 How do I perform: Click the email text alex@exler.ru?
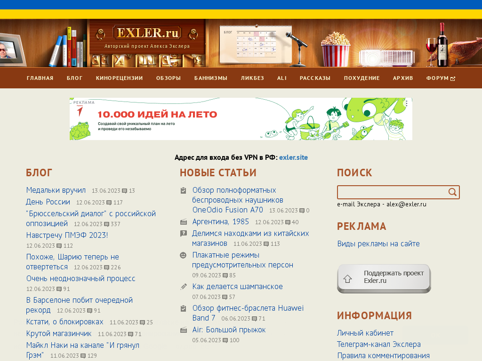(406, 204)
